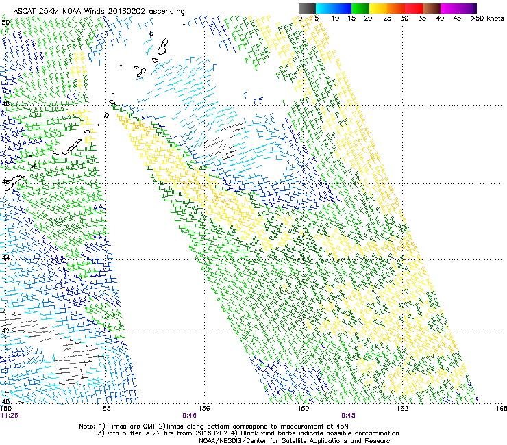The width and height of the screenshot is (507, 445).
Task: Click the legend scale value "15"
Action: [x=351, y=18]
